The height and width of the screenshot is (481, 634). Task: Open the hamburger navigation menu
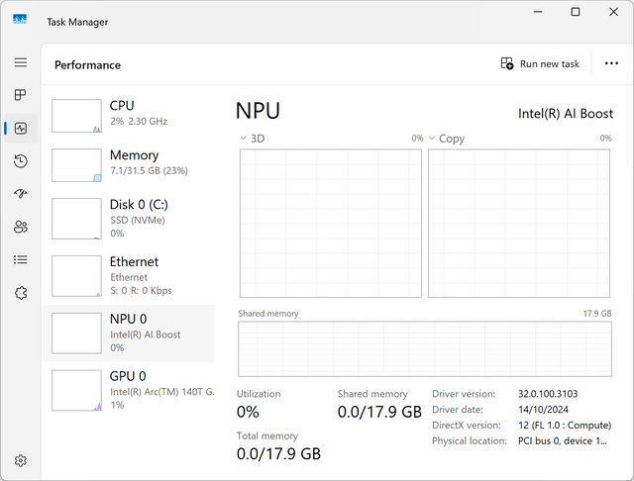pos(21,62)
